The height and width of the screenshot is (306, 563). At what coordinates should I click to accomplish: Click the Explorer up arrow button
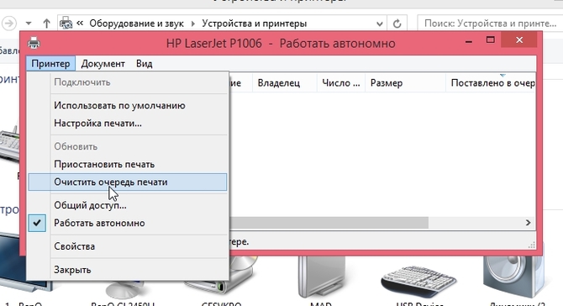47,24
